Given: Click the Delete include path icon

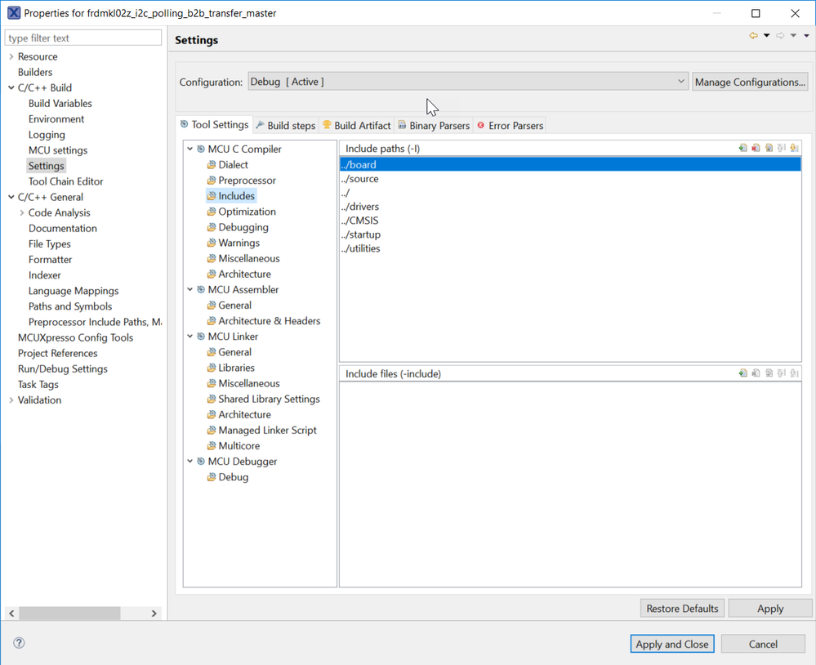Looking at the screenshot, I should pos(756,149).
